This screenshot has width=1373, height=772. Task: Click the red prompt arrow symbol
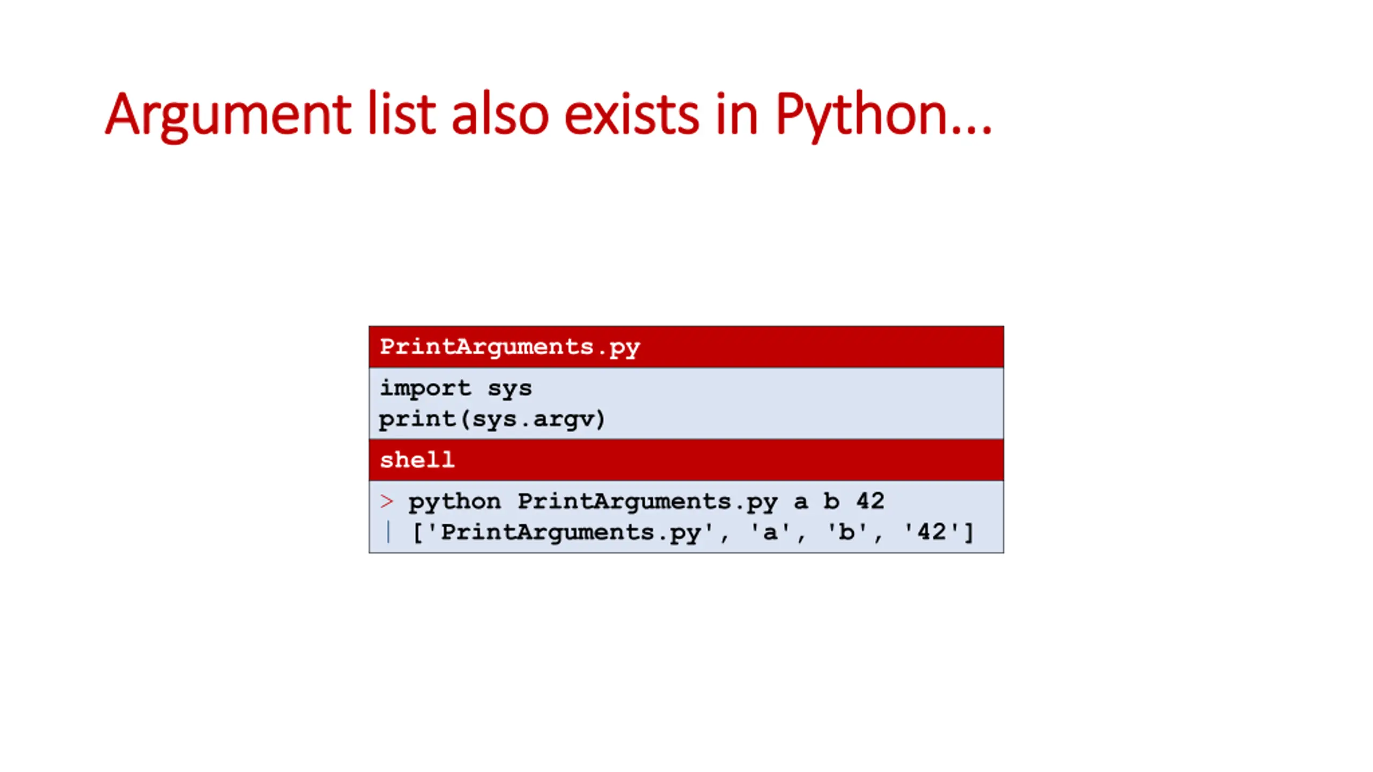pyautogui.click(x=386, y=502)
